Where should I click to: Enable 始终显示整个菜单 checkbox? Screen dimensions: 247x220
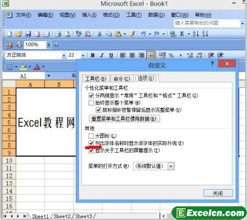pos(91,103)
